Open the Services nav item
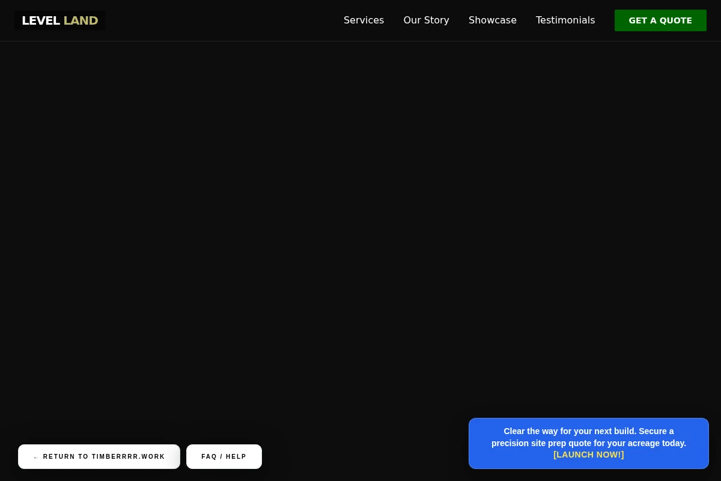This screenshot has width=721, height=481. [364, 20]
